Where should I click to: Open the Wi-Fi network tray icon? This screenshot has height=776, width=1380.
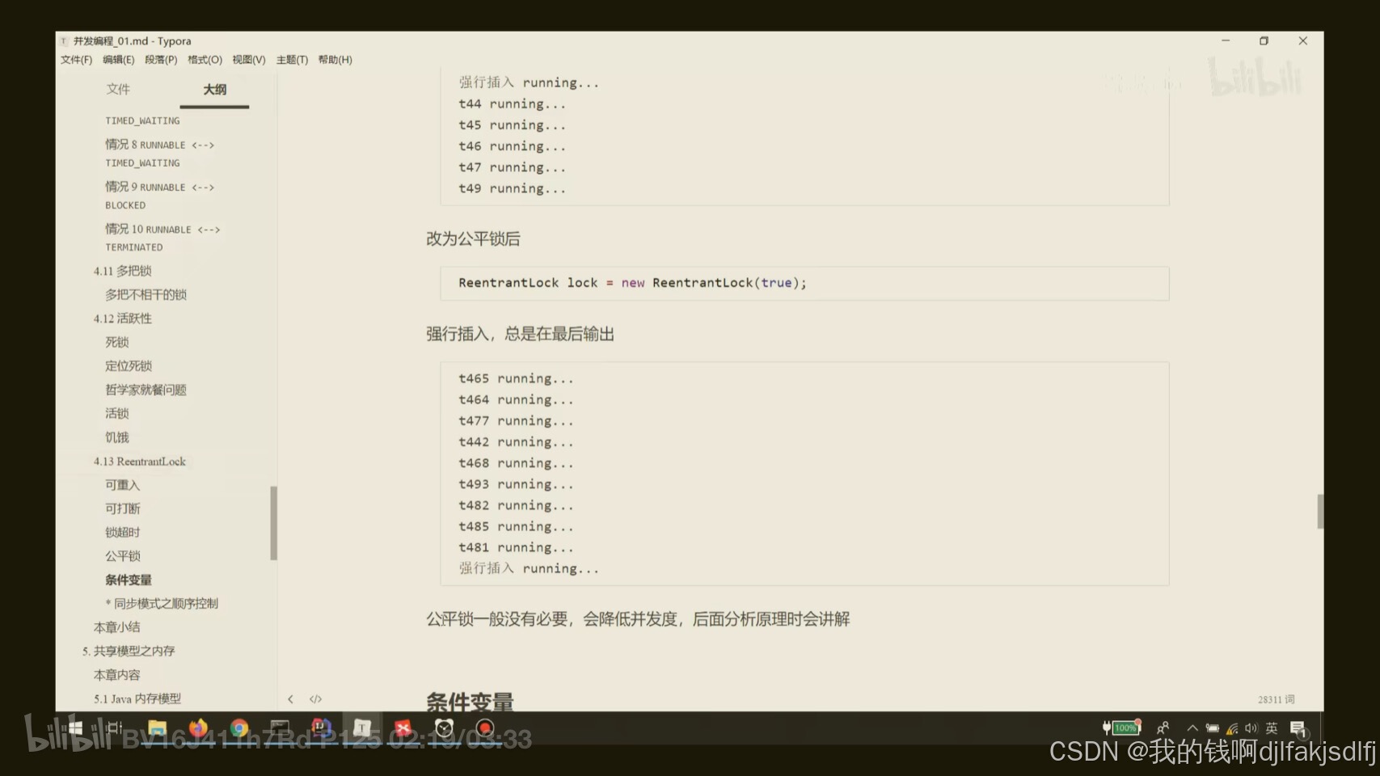[x=1232, y=728]
